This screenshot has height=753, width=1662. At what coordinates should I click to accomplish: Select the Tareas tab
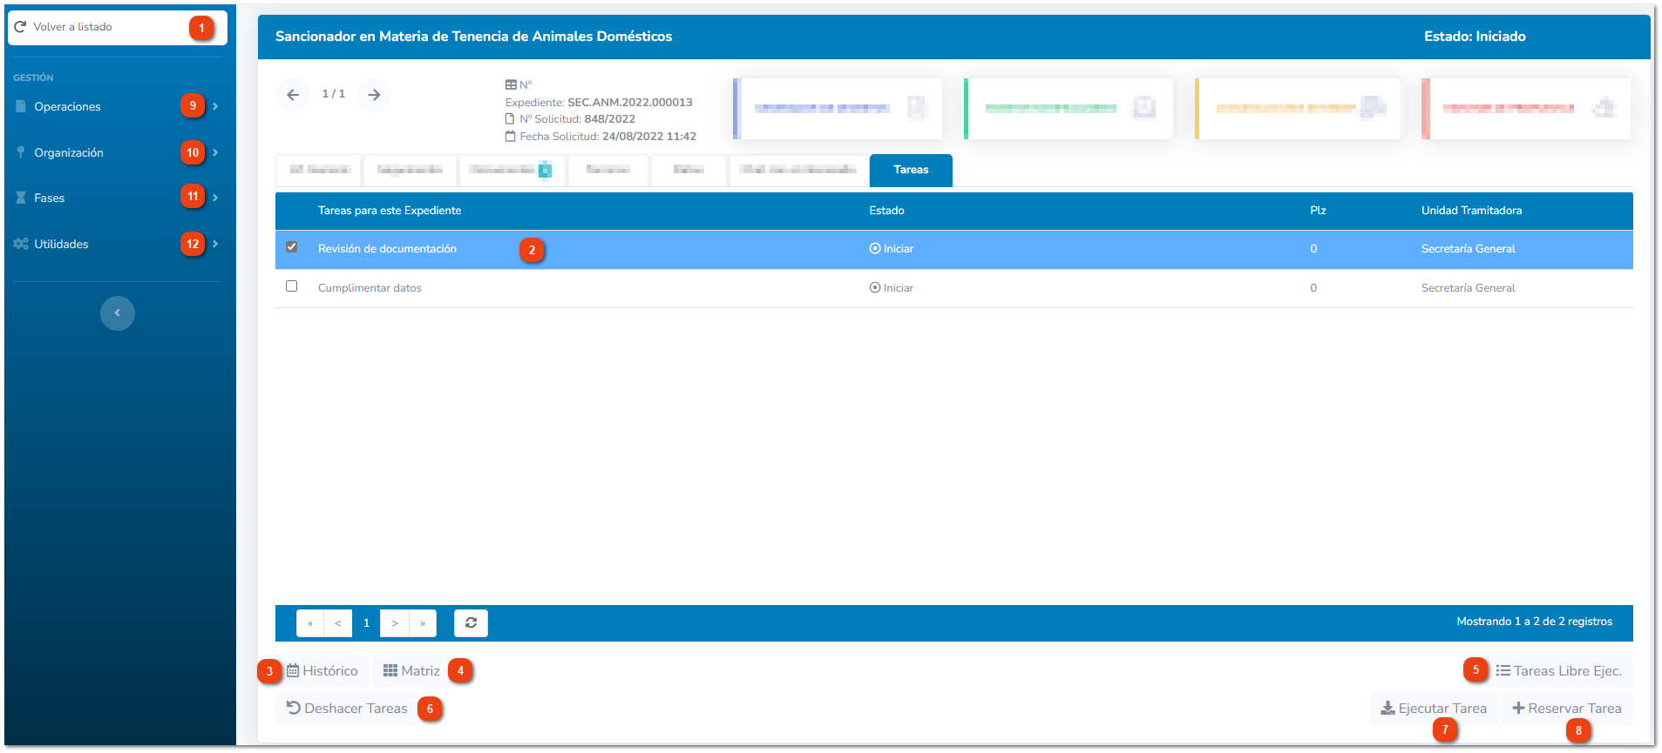point(911,170)
